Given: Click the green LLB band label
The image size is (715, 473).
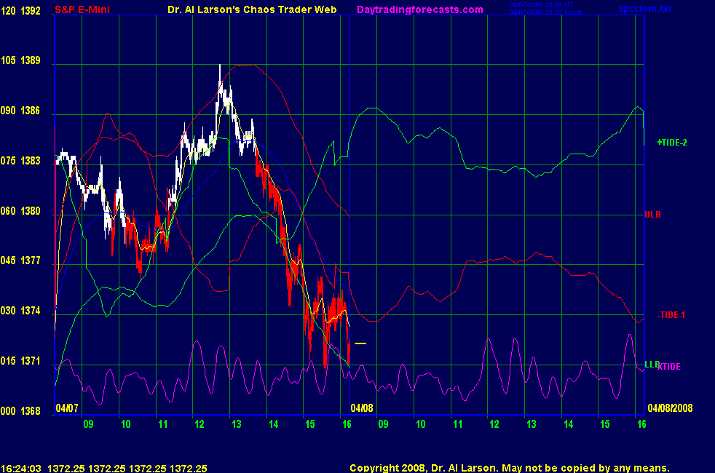Looking at the screenshot, I should pyautogui.click(x=651, y=365).
